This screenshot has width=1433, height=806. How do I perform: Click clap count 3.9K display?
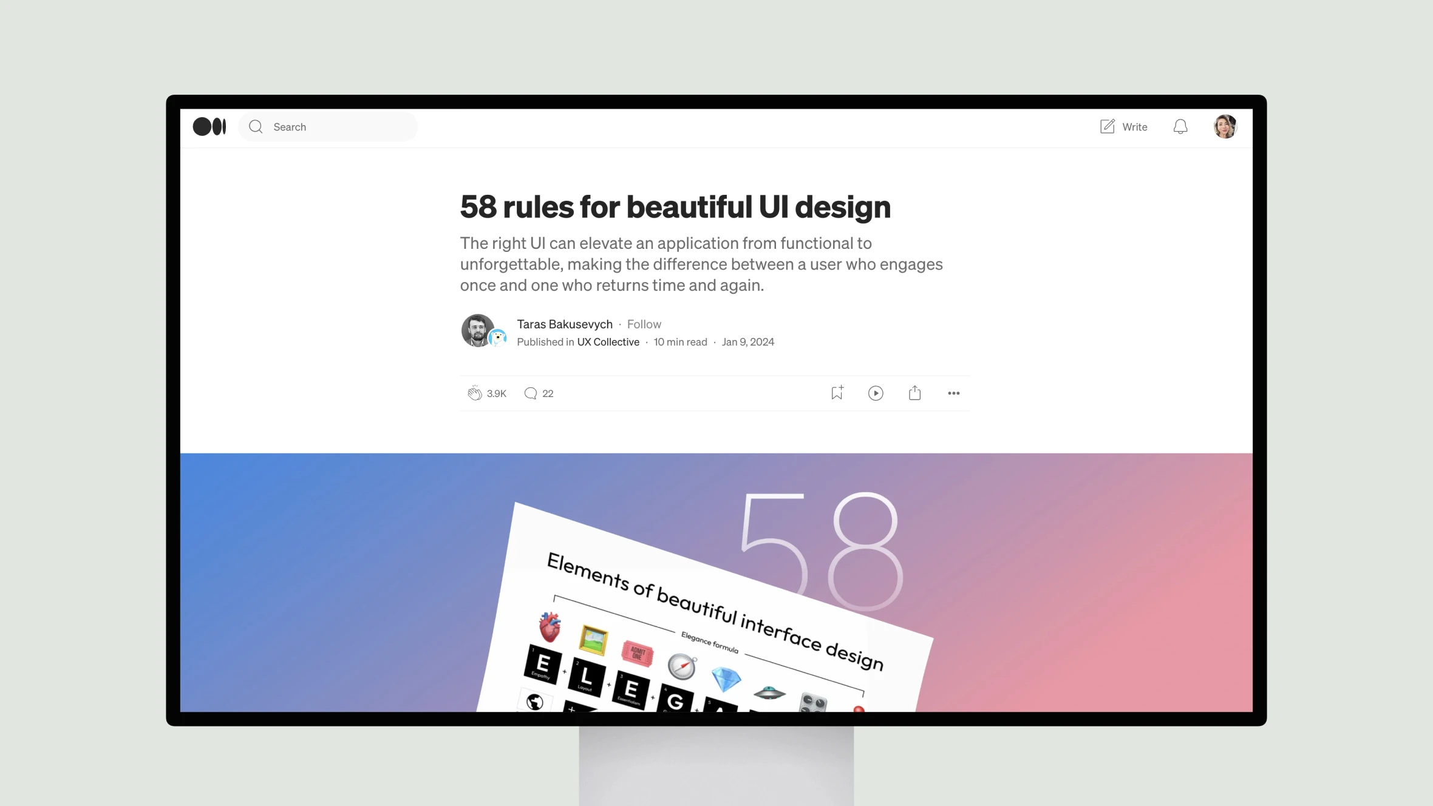click(x=496, y=393)
